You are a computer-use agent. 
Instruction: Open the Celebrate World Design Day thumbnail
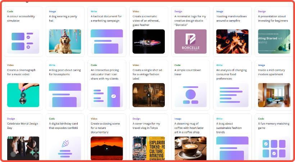[x=23, y=148]
